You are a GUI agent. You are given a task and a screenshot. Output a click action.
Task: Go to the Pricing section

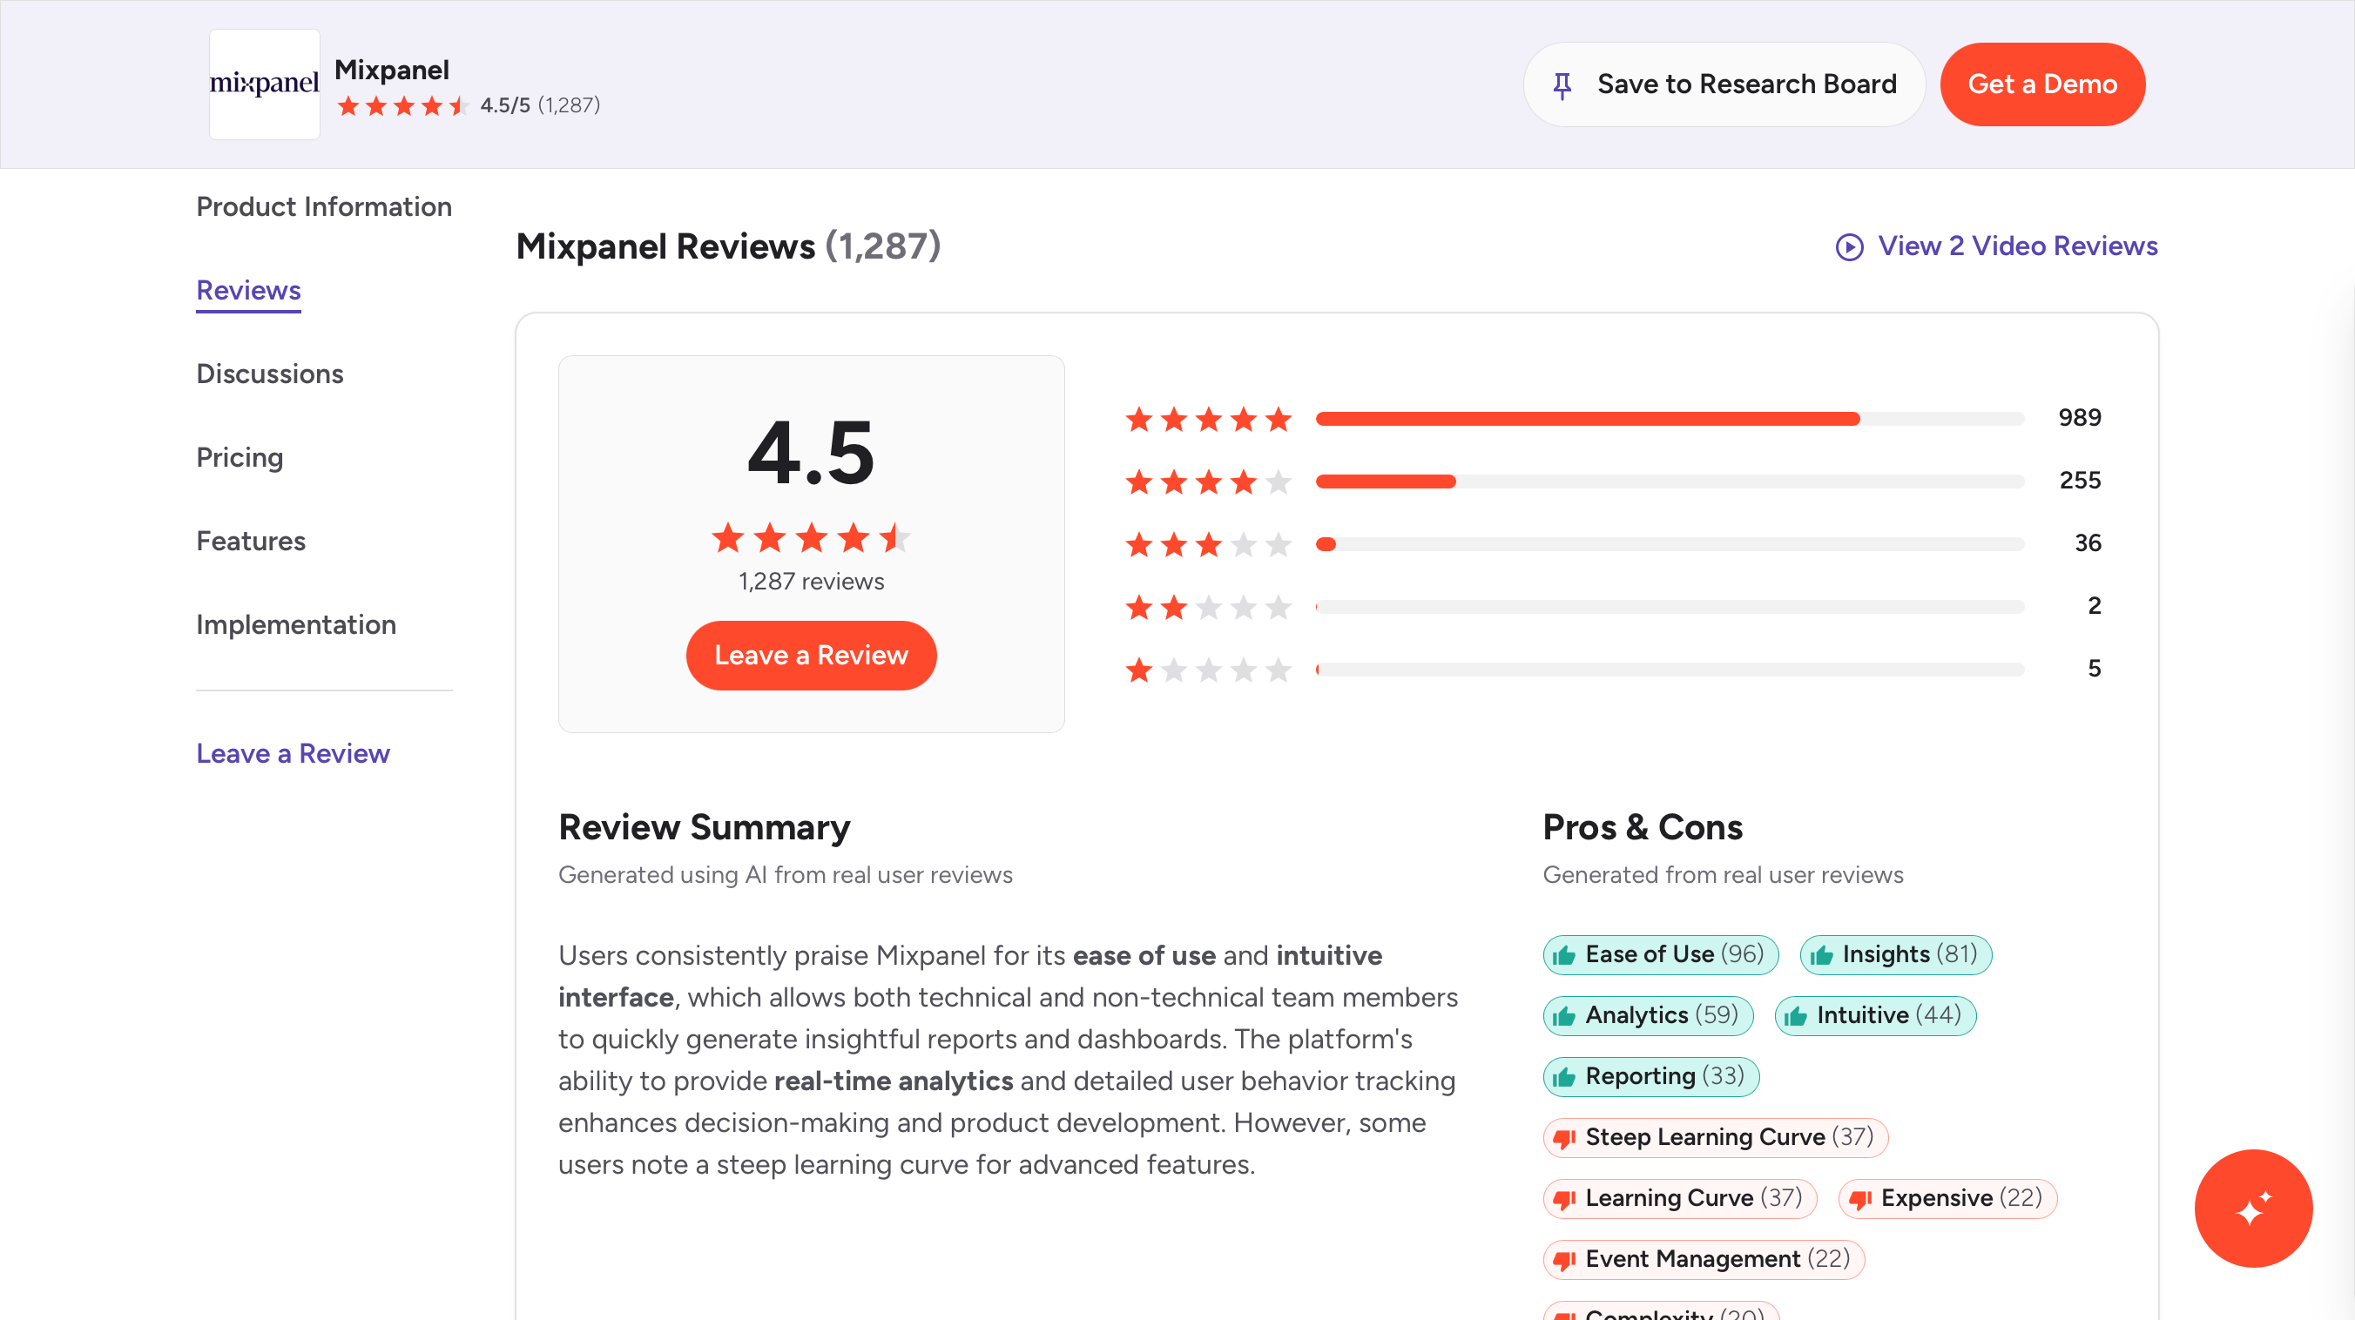click(x=240, y=457)
